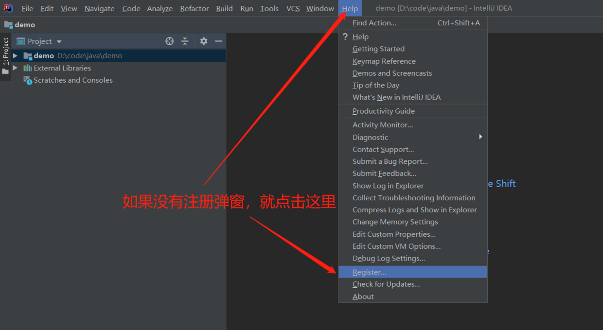Select Check for Updates...
Viewport: 603px width, 330px height.
(413, 284)
